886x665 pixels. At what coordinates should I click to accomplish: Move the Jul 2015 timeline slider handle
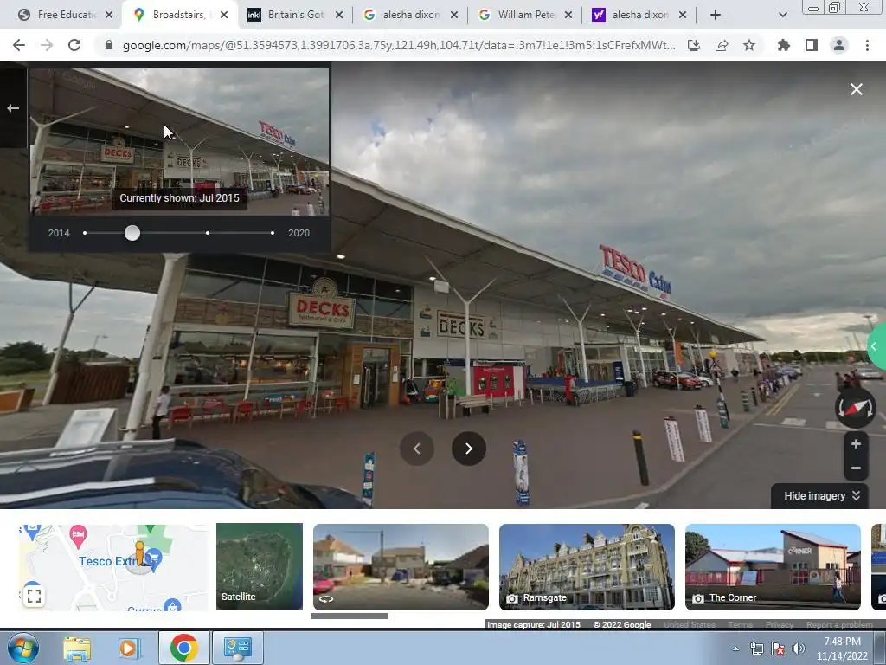click(x=132, y=233)
